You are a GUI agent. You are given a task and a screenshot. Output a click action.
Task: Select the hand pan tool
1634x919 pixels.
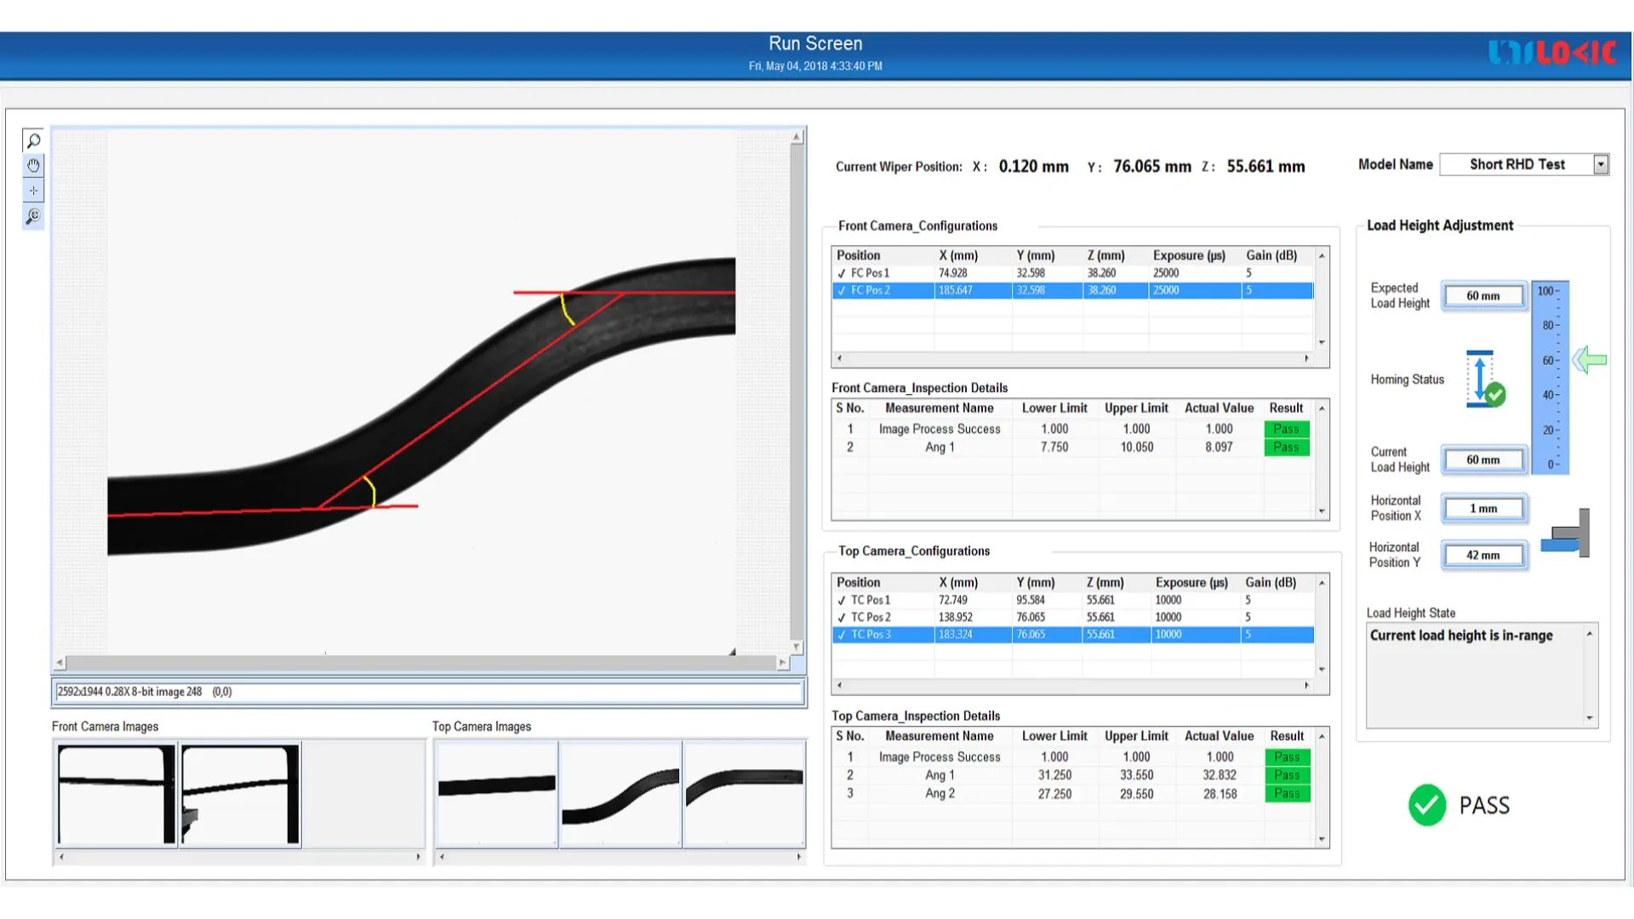[x=33, y=165]
